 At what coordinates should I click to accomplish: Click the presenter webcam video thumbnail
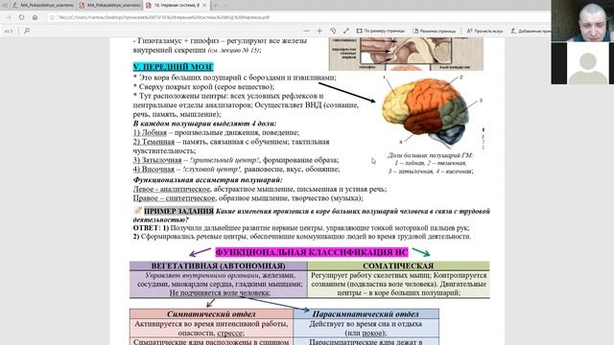pyautogui.click(x=582, y=20)
